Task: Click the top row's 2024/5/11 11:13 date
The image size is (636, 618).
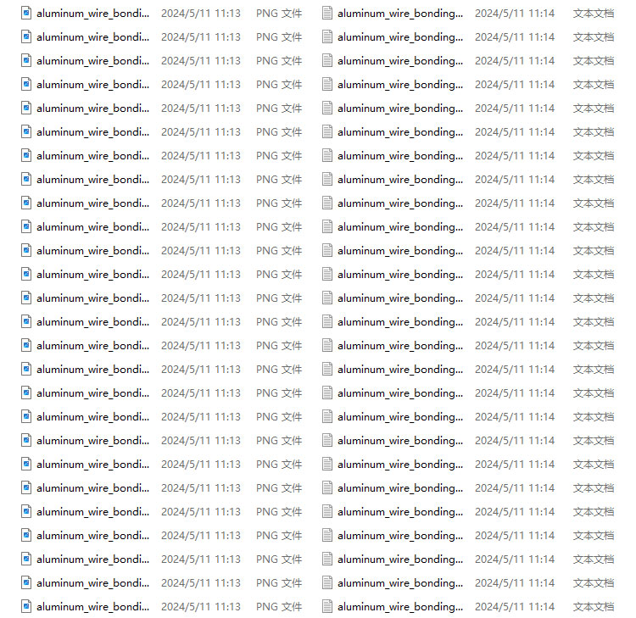Action: pyautogui.click(x=201, y=14)
